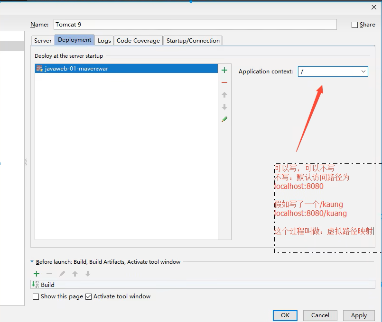This screenshot has height=322, width=382.
Task: Open Application context dropdown arrow
Action: (x=363, y=72)
